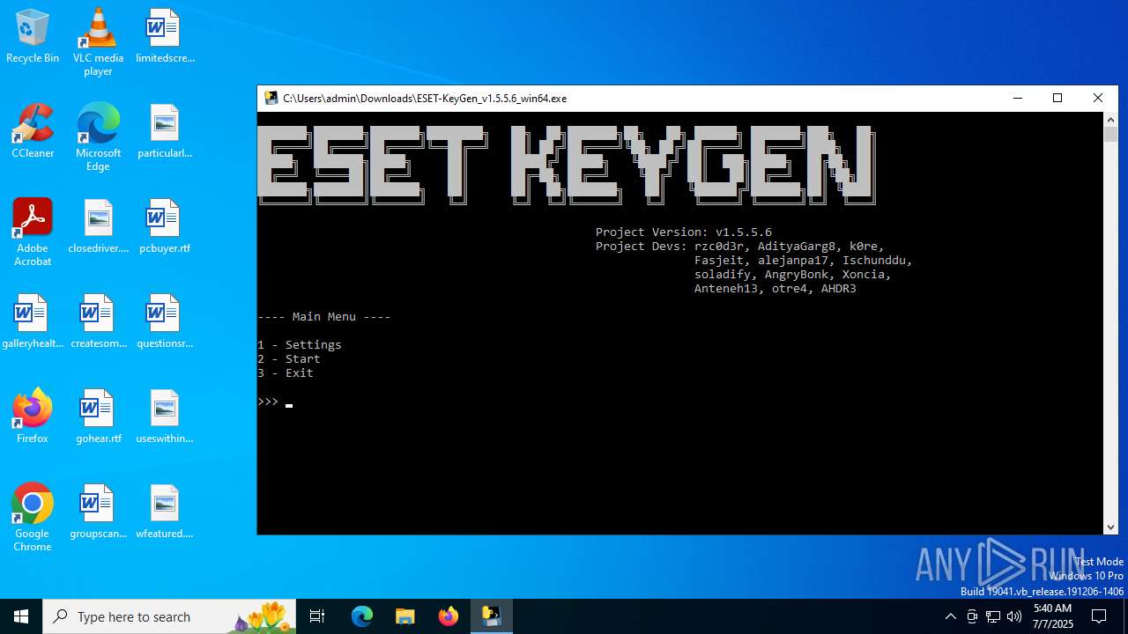This screenshot has height=634, width=1128.
Task: Select the groupscan... document icon
Action: [x=98, y=512]
